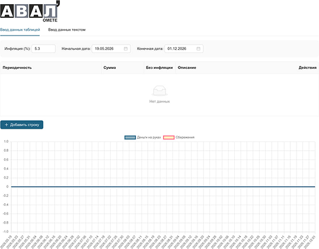Click x-axis date label 2026.12.01
319x249 pixels.
[310, 241]
